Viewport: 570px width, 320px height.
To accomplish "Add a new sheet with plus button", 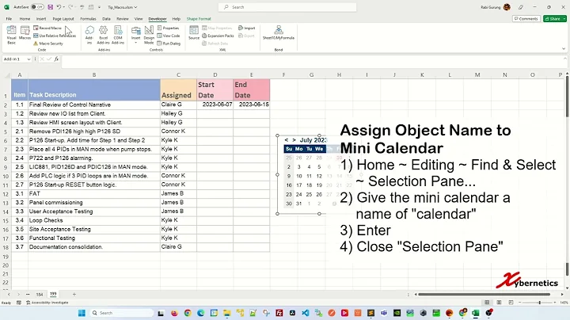I will click(x=74, y=294).
